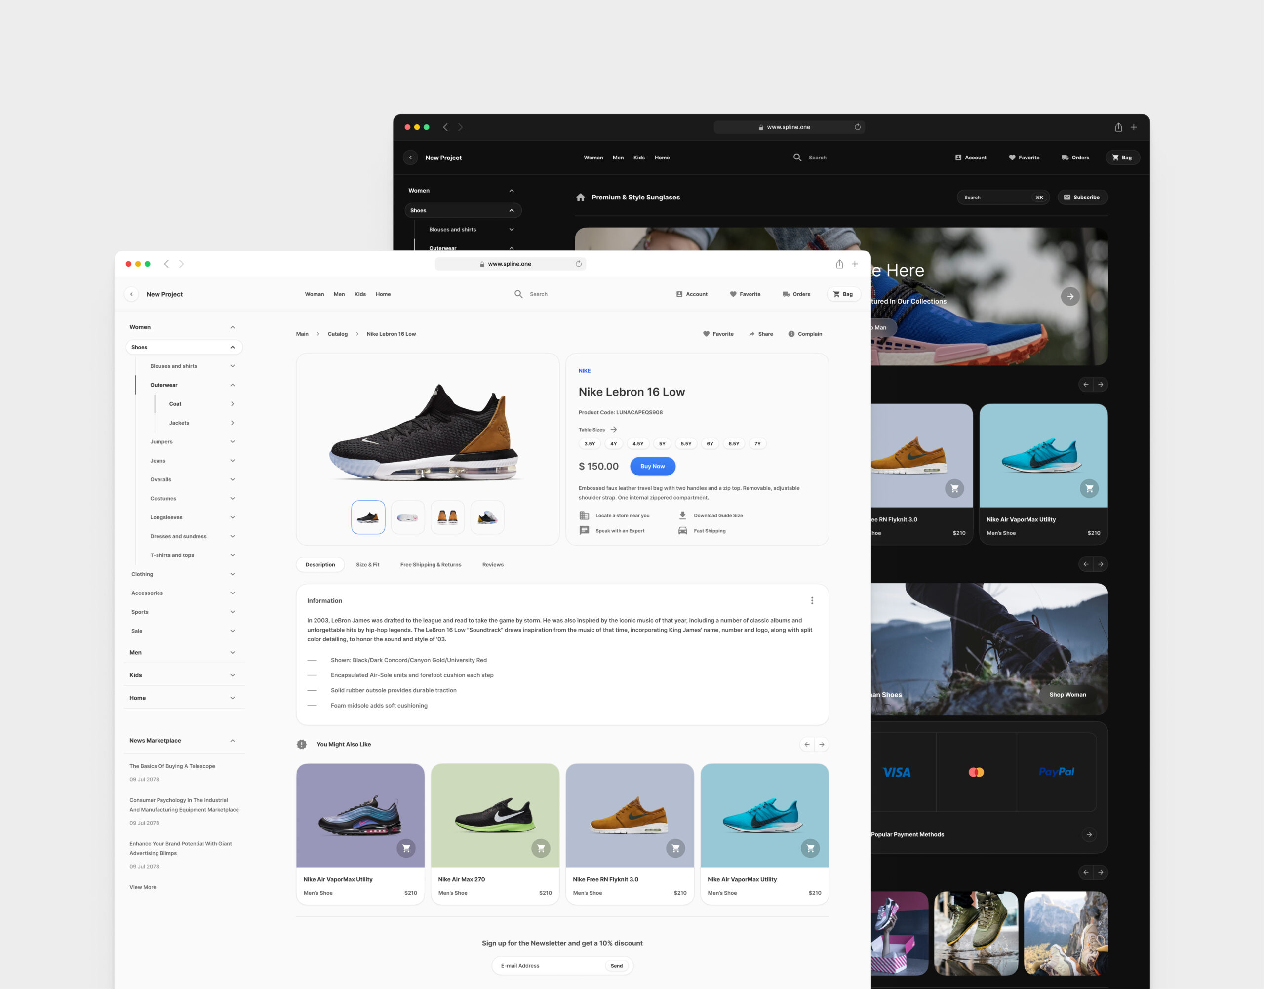This screenshot has width=1264, height=989.
Task: Click the Search field with ⌘K in dark window
Action: coord(1003,198)
